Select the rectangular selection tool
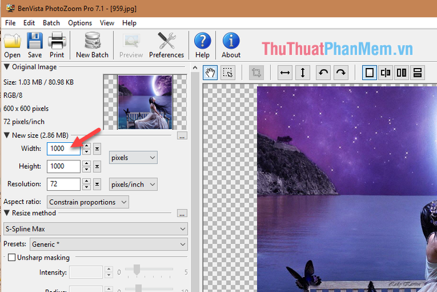Viewport: 437px width, 292px height. 228,73
